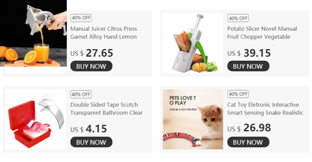Select the US $ 27.65 juicer price
This screenshot has height=162, width=312.
click(92, 53)
